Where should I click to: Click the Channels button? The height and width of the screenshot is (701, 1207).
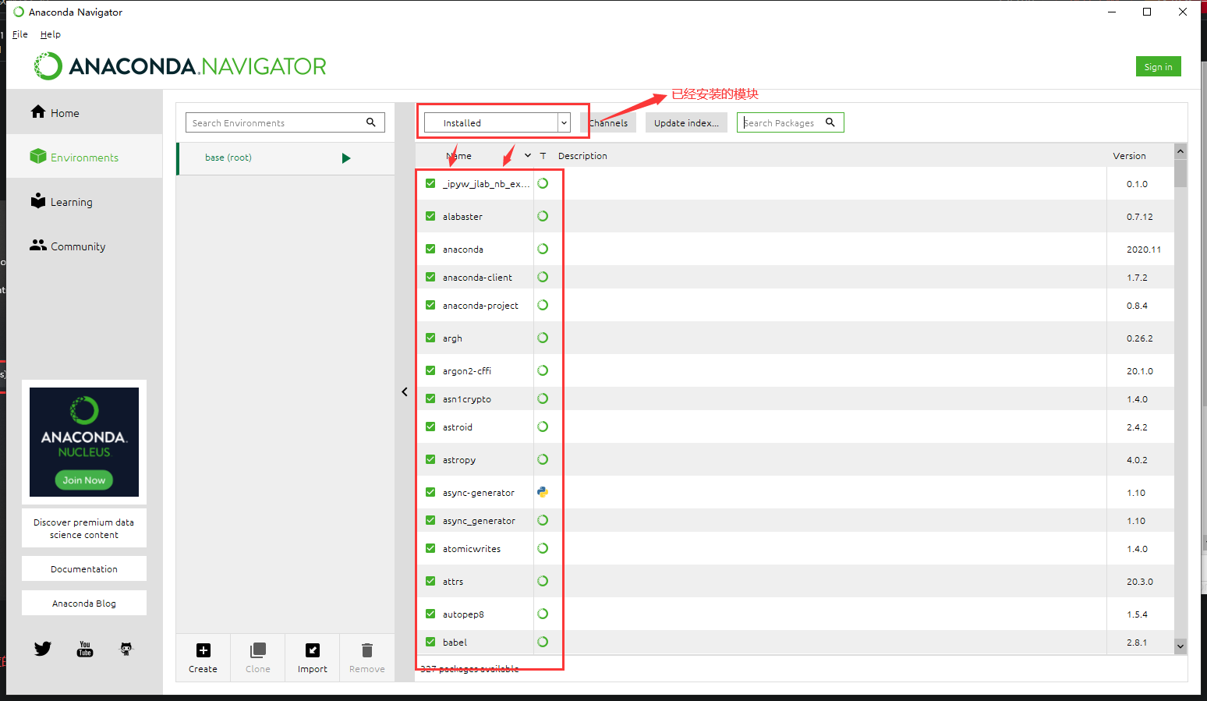pyautogui.click(x=608, y=122)
